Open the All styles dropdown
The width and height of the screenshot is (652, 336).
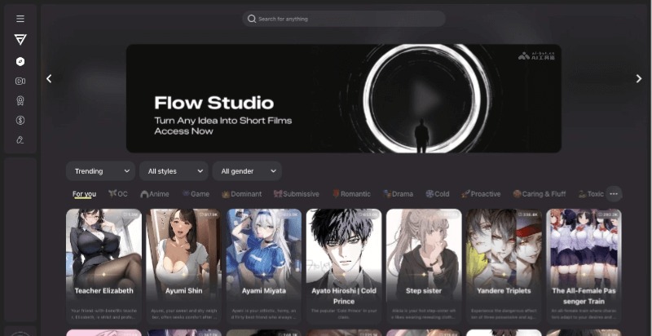pyautogui.click(x=174, y=171)
